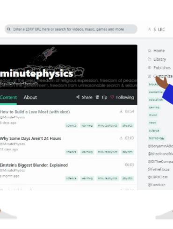Open @EliTheCompu channel in sidebar
The width and height of the screenshot is (173, 229).
coord(160,162)
